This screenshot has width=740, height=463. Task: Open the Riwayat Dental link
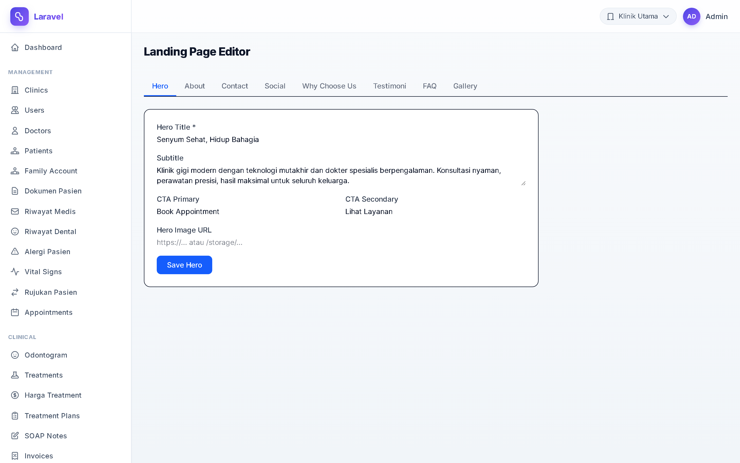(66, 232)
